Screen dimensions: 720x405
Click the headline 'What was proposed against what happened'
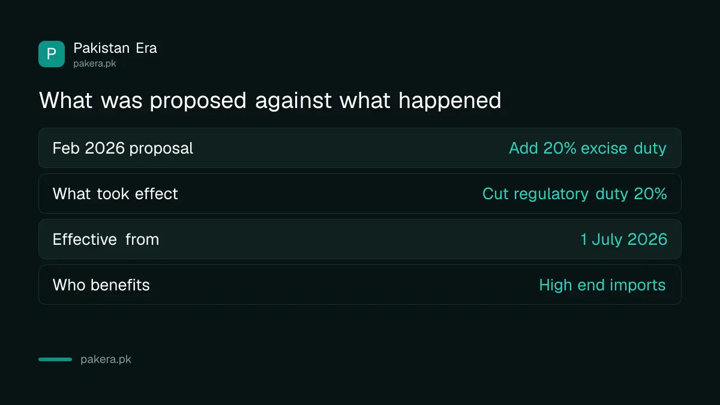270,100
